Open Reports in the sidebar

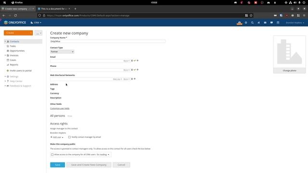14,65
